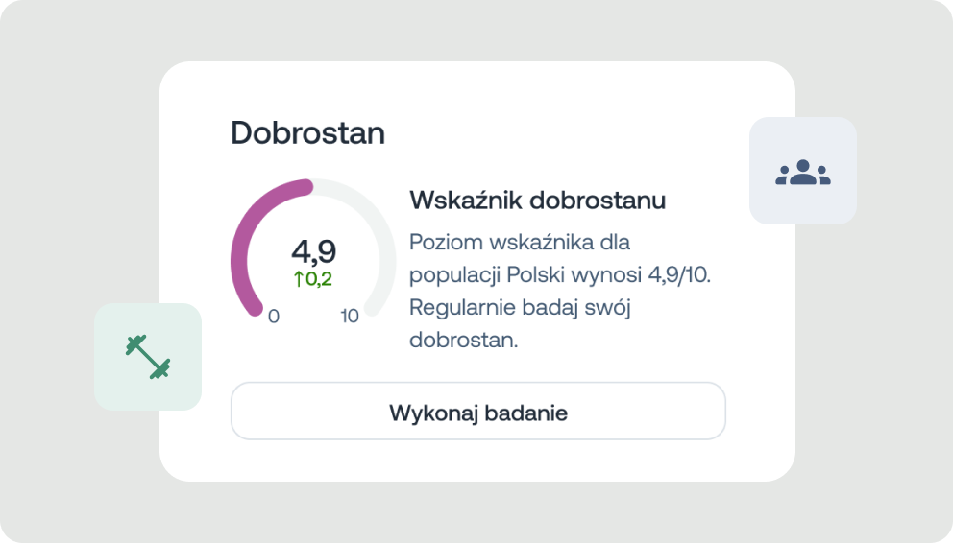Viewport: 953px width, 543px height.
Task: Click the 0,2 change value
Action: point(319,279)
